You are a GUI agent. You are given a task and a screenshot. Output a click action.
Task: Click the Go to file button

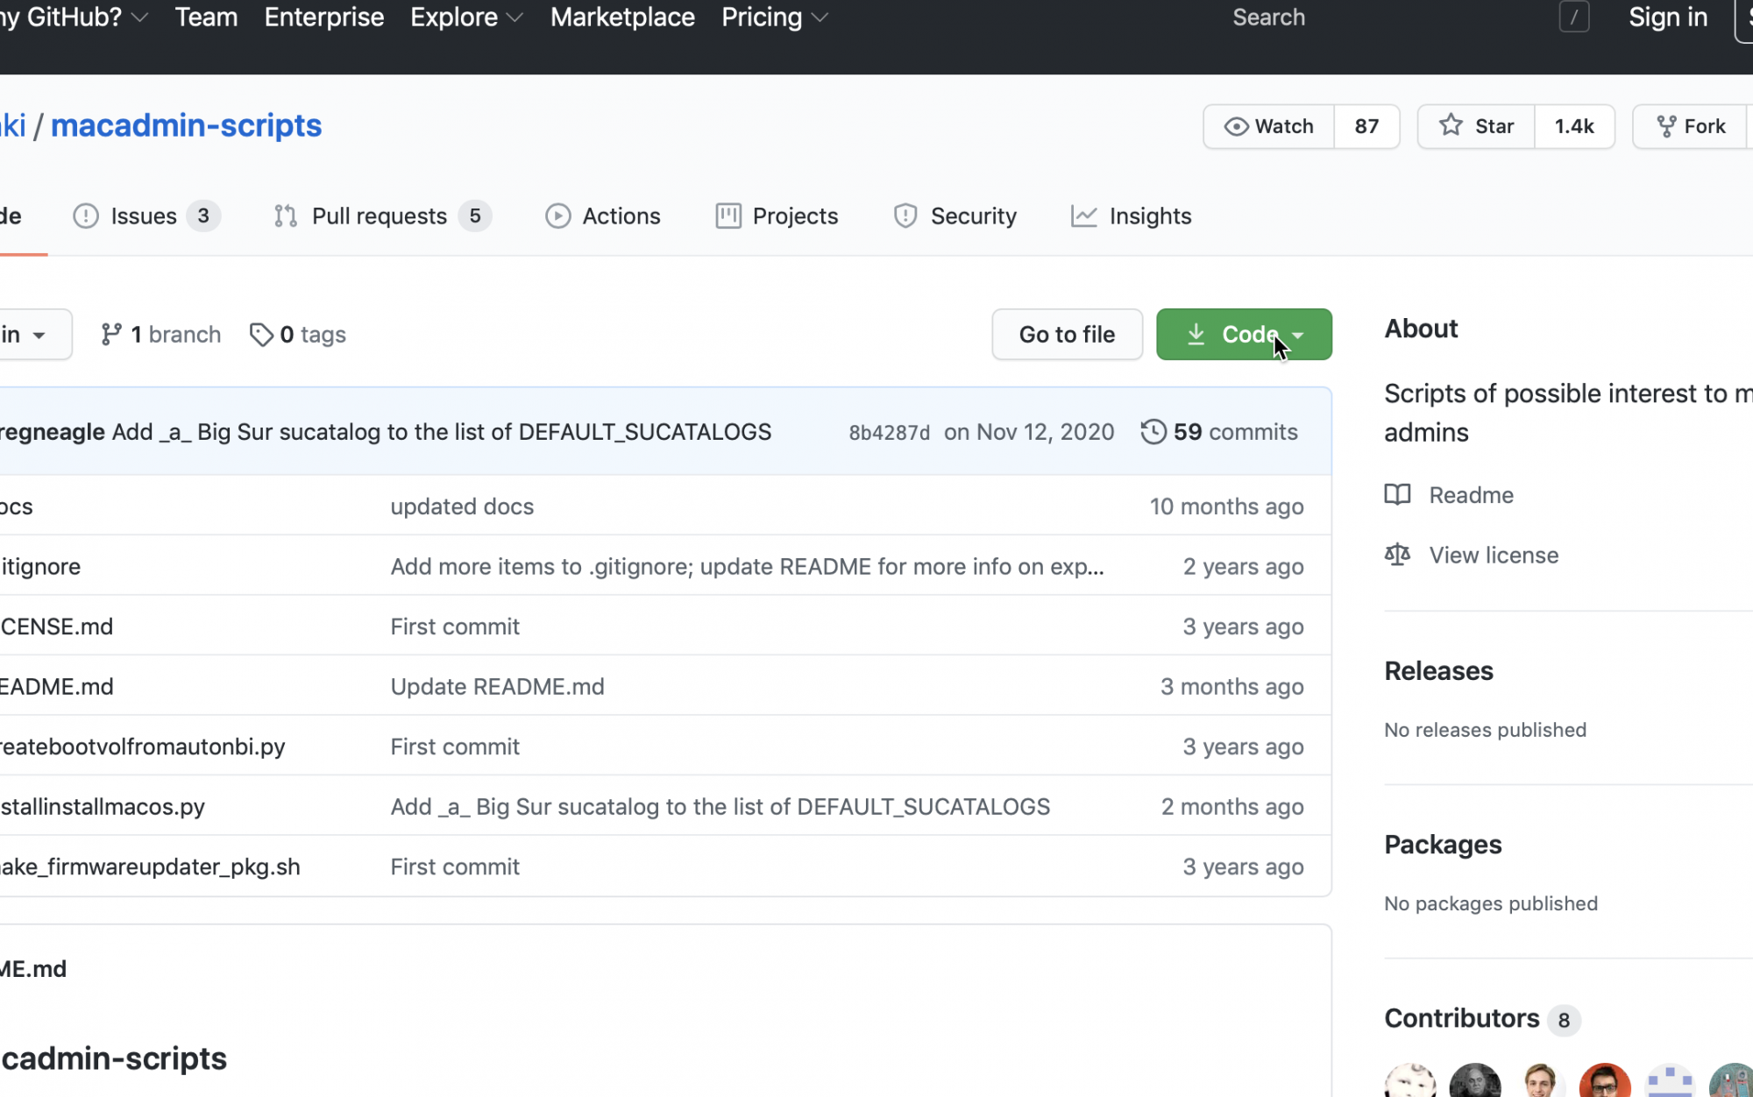point(1067,334)
